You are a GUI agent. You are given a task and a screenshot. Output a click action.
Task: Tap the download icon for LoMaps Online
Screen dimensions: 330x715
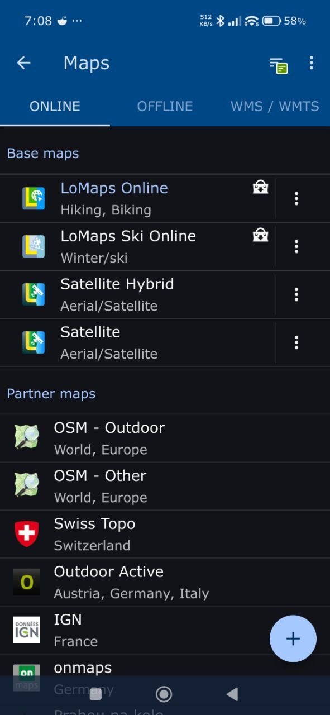point(260,188)
